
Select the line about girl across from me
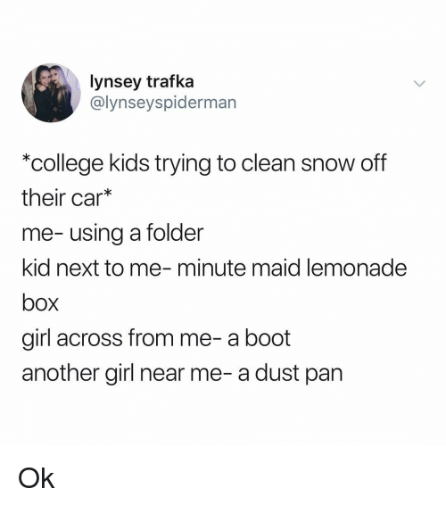[156, 338]
